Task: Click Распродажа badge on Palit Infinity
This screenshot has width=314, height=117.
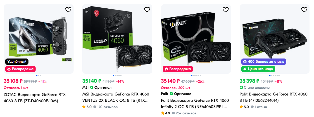Action: [178, 69]
